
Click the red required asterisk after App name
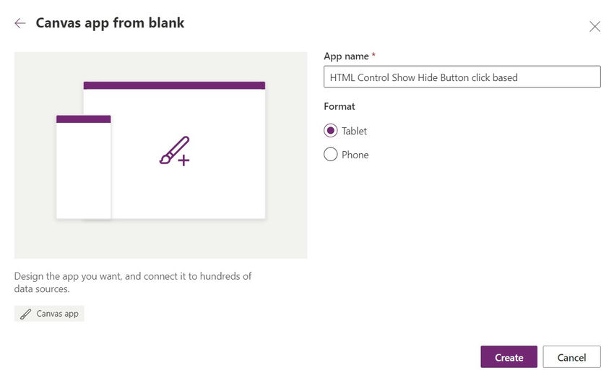click(x=373, y=56)
